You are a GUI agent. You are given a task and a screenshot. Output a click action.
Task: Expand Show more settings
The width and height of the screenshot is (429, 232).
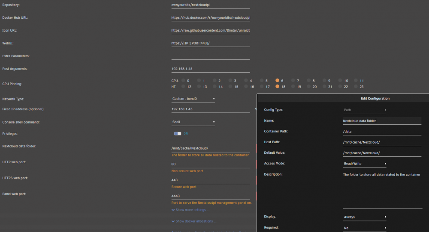(x=190, y=210)
